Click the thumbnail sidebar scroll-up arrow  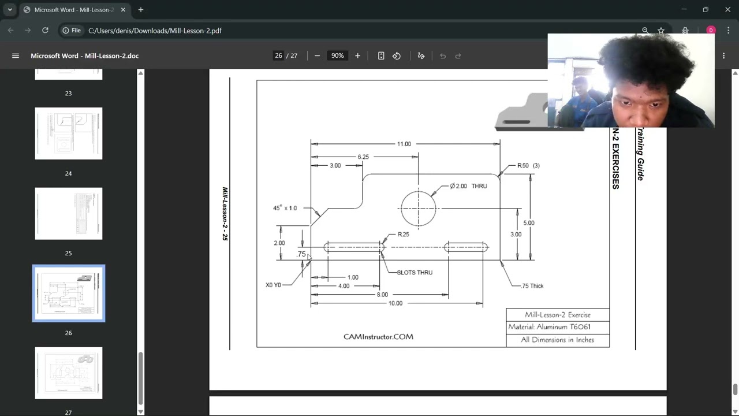140,73
